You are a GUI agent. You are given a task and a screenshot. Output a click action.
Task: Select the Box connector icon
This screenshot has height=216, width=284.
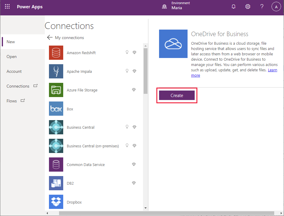[56, 109]
